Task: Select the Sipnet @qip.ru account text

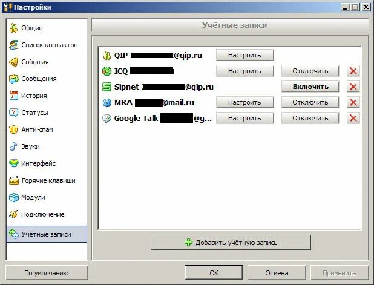Action: point(164,87)
